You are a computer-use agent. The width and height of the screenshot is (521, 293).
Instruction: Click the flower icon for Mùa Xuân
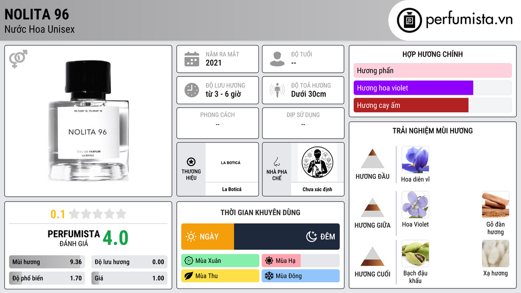click(x=189, y=261)
